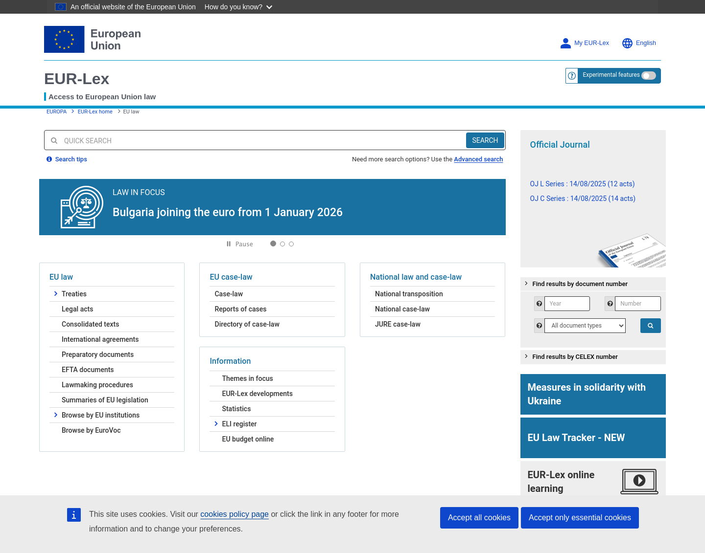Click the cookie notice info icon

coord(74,515)
